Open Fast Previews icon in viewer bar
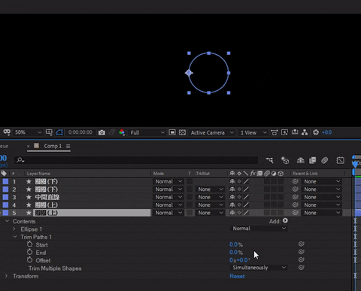This screenshot has width=361, height=291. coord(284,132)
